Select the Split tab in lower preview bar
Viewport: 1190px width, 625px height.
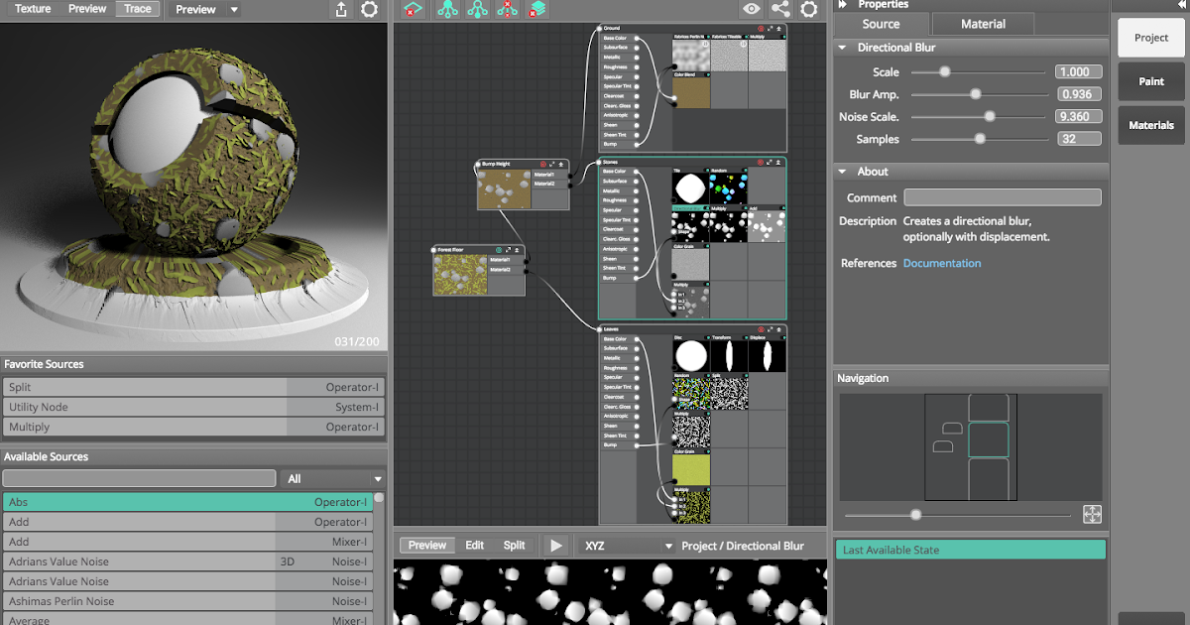point(514,546)
